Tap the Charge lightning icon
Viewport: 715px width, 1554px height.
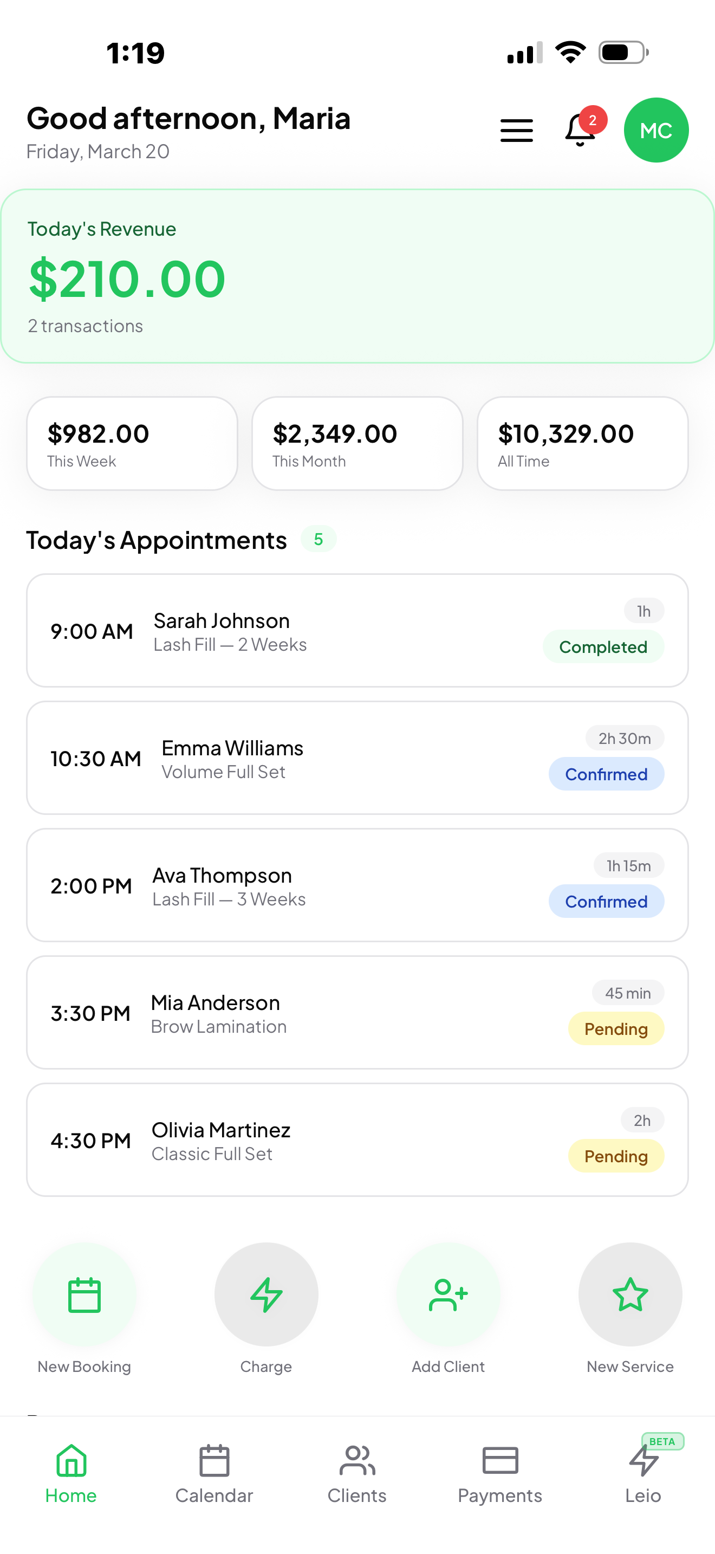click(266, 1294)
